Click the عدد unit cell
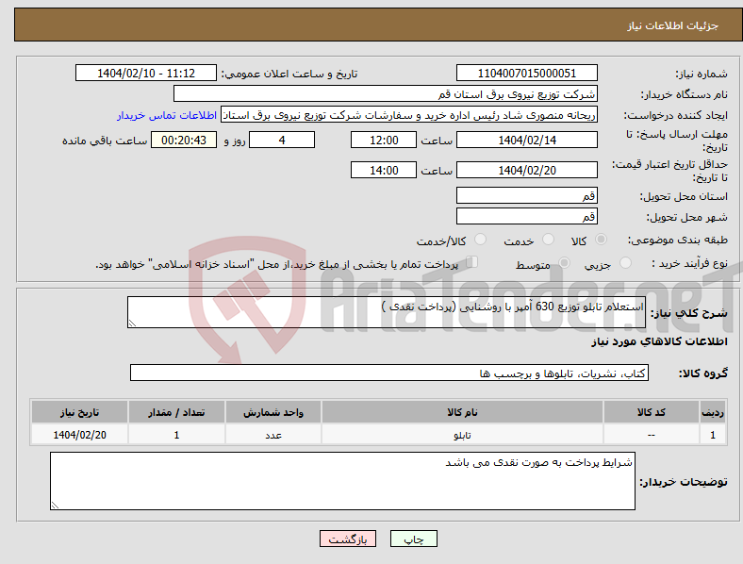The image size is (743, 564). pyautogui.click(x=273, y=435)
